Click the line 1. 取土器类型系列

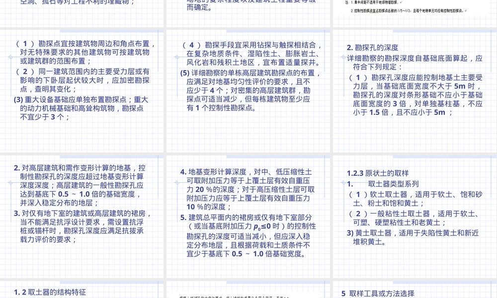(383, 184)
